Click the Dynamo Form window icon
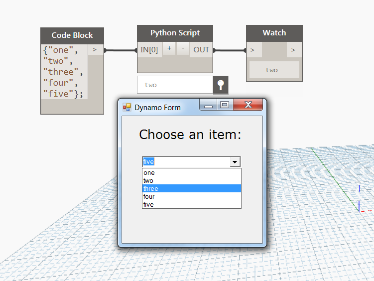Screen dimensions: 374x281 pyautogui.click(x=127, y=107)
